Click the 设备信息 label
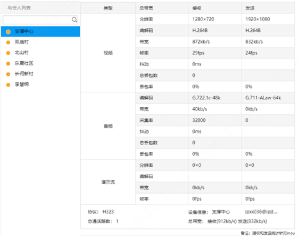This screenshot has width=298, height=238. pyautogui.click(x=198, y=212)
